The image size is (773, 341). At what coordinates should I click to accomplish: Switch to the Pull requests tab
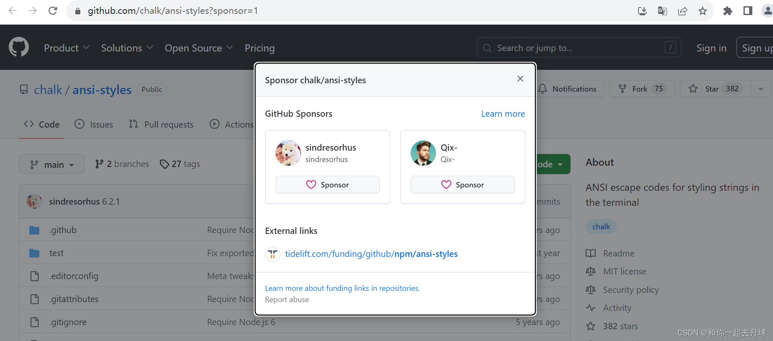point(161,124)
